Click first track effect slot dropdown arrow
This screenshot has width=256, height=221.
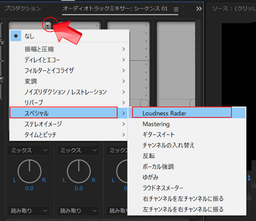[x=48, y=26]
